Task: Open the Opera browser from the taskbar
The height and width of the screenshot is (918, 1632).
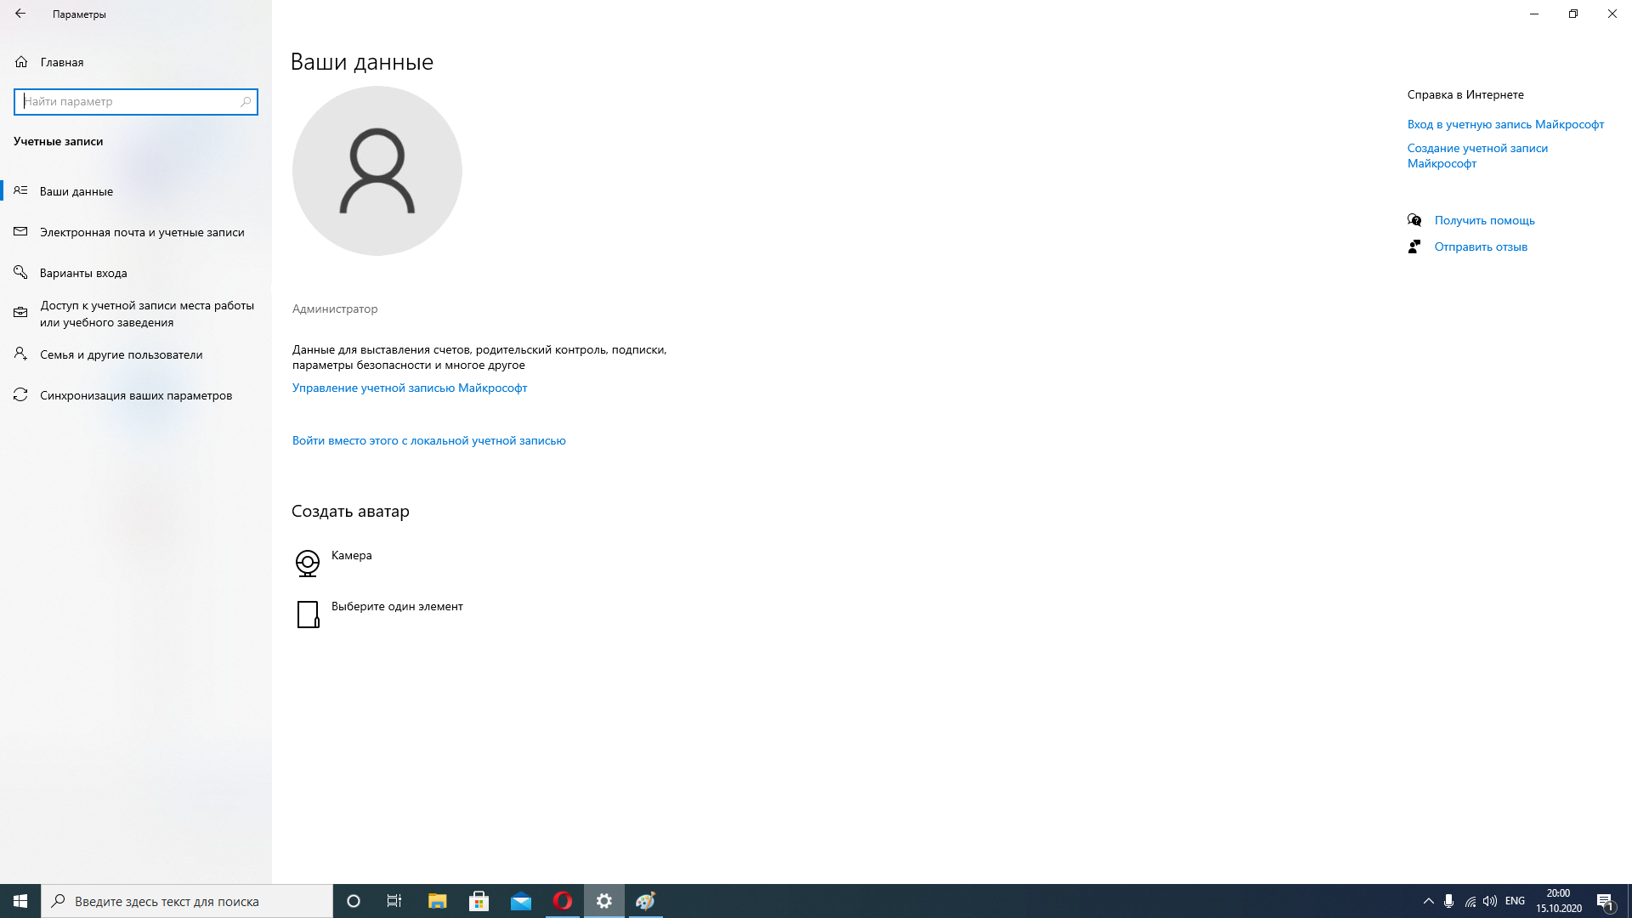Action: click(562, 901)
